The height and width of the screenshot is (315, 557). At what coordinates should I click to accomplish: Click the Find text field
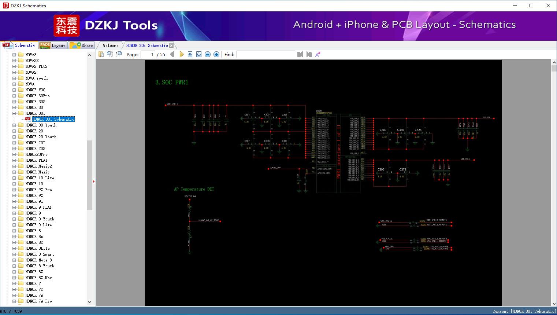(x=265, y=54)
